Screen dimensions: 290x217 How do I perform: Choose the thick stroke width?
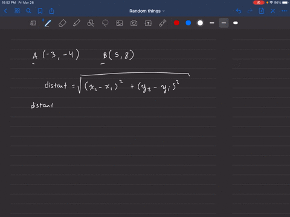point(236,23)
